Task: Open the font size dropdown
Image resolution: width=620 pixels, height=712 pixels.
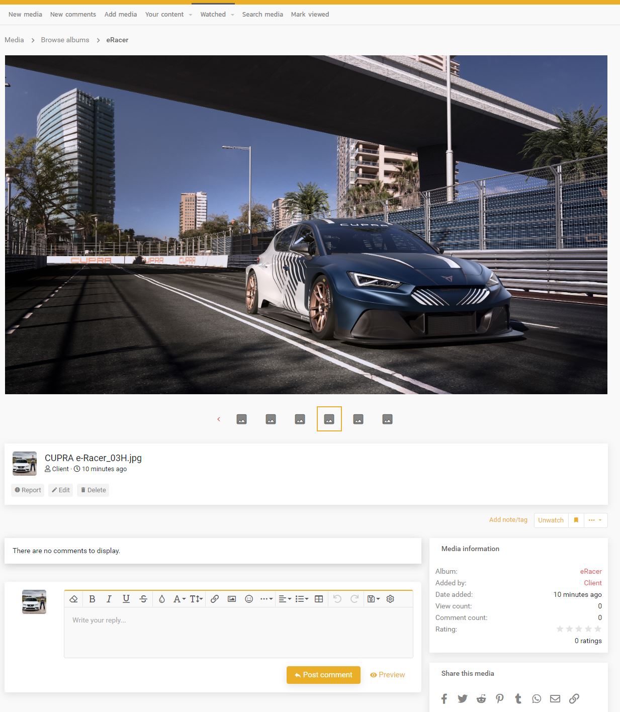Action: pyautogui.click(x=196, y=599)
